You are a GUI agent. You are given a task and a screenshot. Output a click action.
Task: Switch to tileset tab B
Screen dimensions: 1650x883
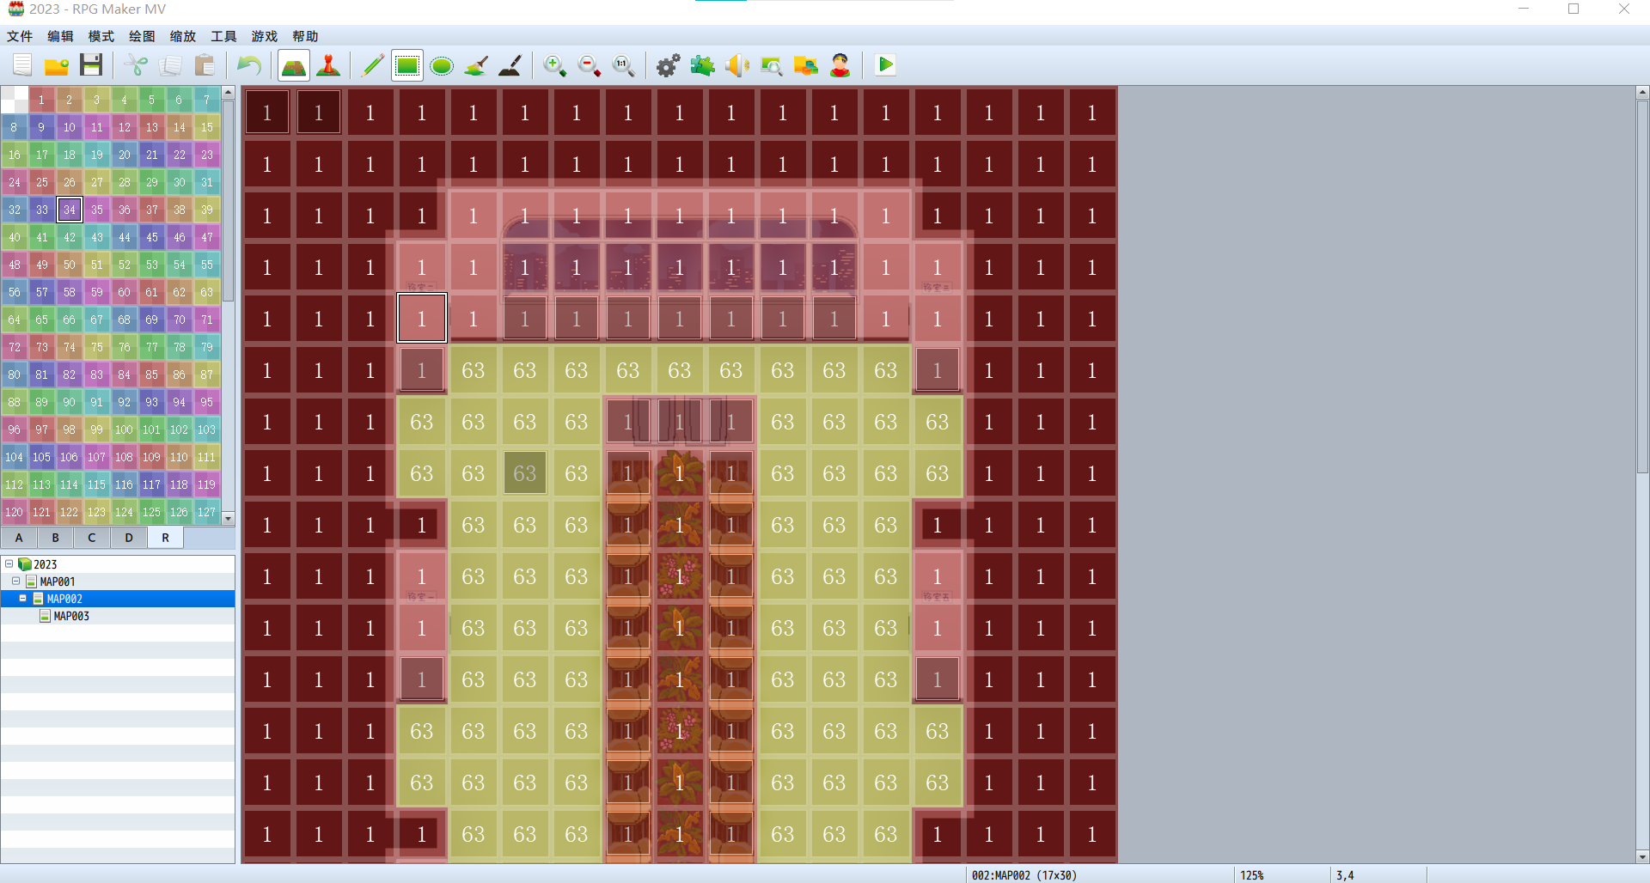[56, 538]
